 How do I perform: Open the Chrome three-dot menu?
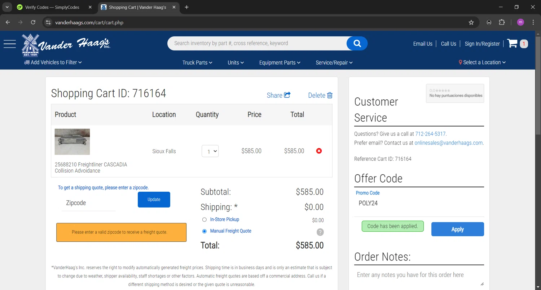pos(533,22)
